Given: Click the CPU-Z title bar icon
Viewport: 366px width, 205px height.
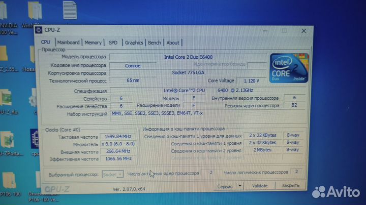Looking at the screenshot, I should 39,30.
